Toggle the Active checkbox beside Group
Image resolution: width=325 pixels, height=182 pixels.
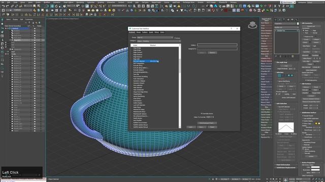[175, 38]
